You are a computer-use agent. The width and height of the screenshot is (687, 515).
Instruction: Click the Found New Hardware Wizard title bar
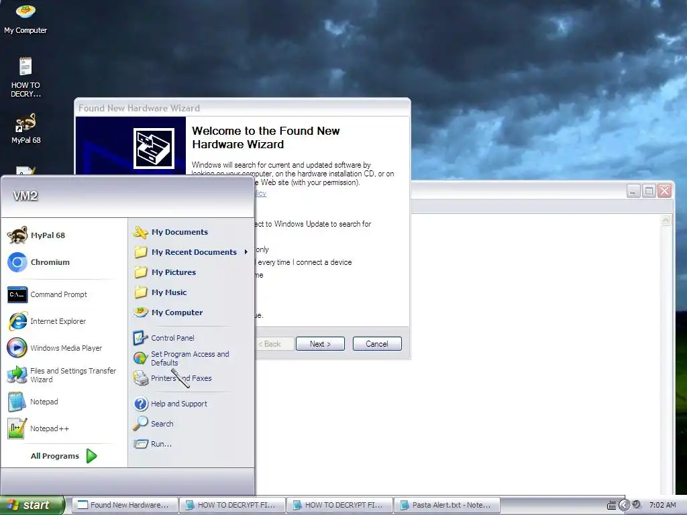tap(242, 108)
